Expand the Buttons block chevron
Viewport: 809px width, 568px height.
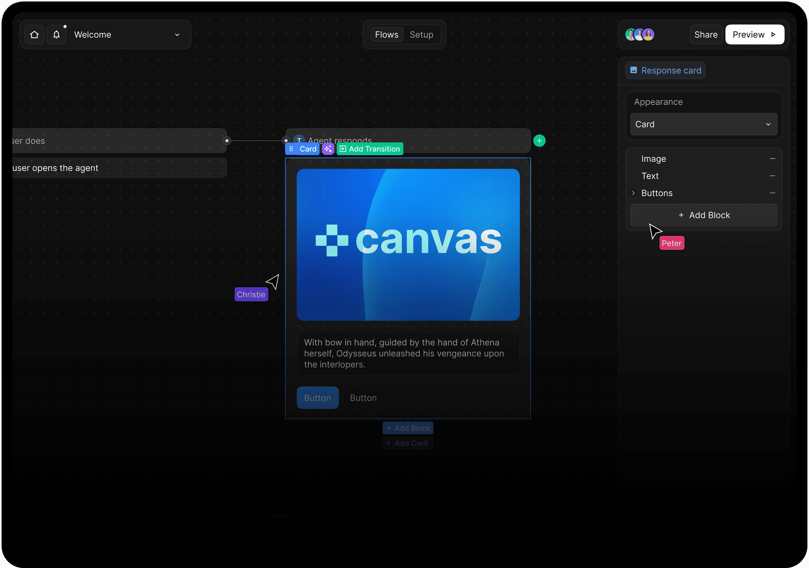pyautogui.click(x=633, y=193)
